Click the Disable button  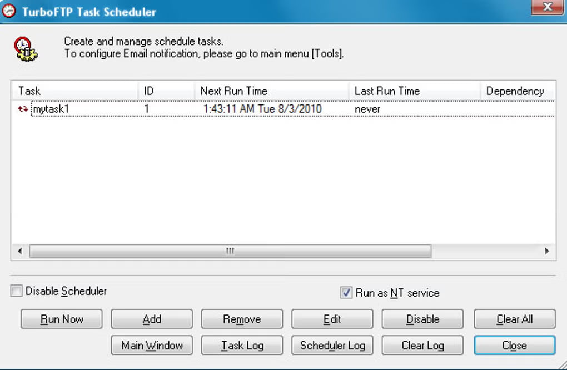pos(422,319)
